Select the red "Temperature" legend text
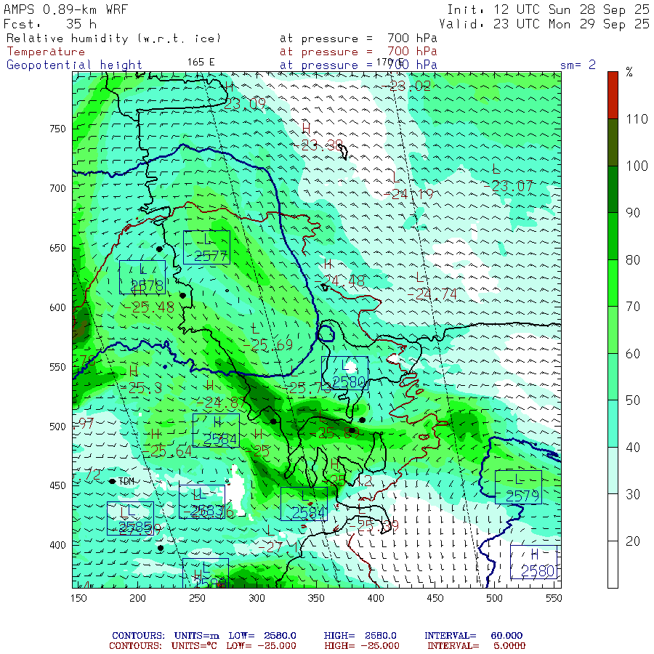 (x=46, y=52)
